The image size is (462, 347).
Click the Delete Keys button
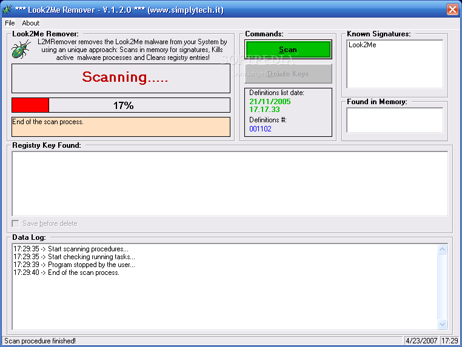click(x=288, y=74)
